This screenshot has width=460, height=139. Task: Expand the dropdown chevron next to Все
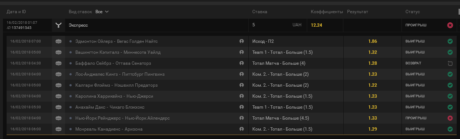(x=107, y=12)
